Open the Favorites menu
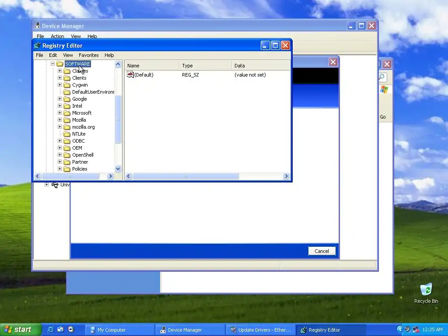The width and height of the screenshot is (448, 336). (88, 55)
